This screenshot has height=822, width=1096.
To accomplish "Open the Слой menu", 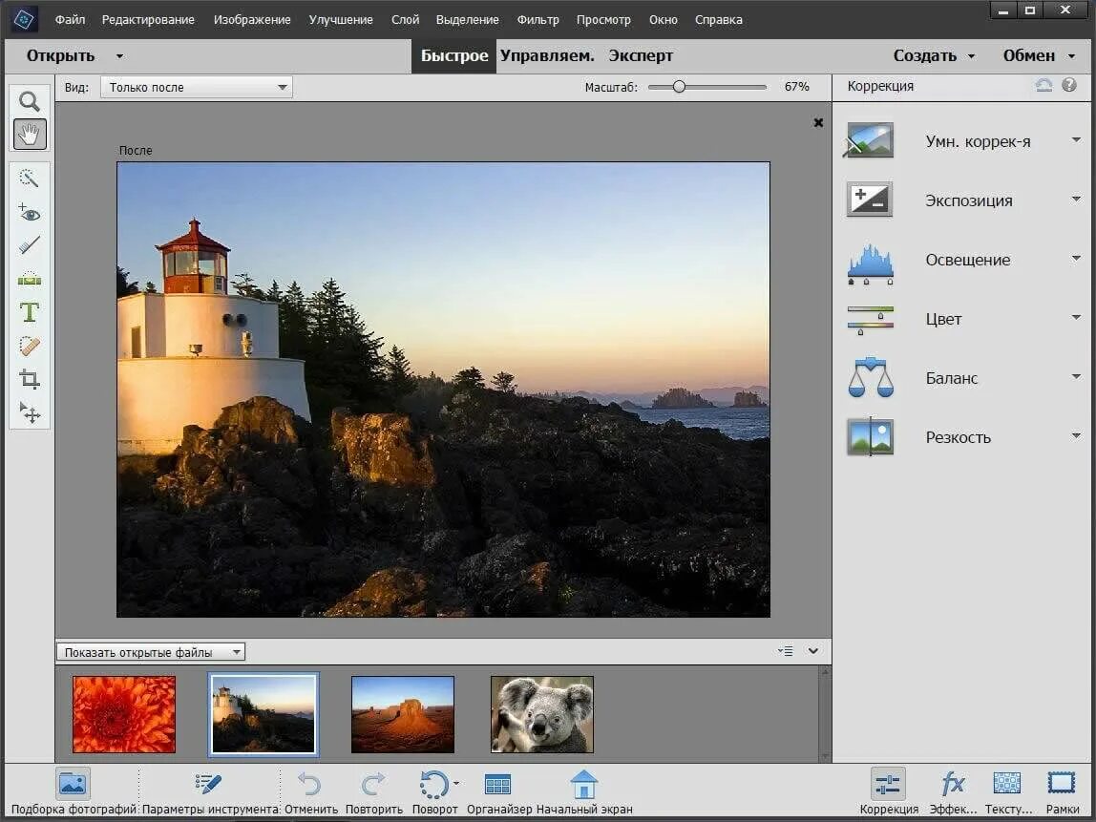I will click(x=405, y=19).
